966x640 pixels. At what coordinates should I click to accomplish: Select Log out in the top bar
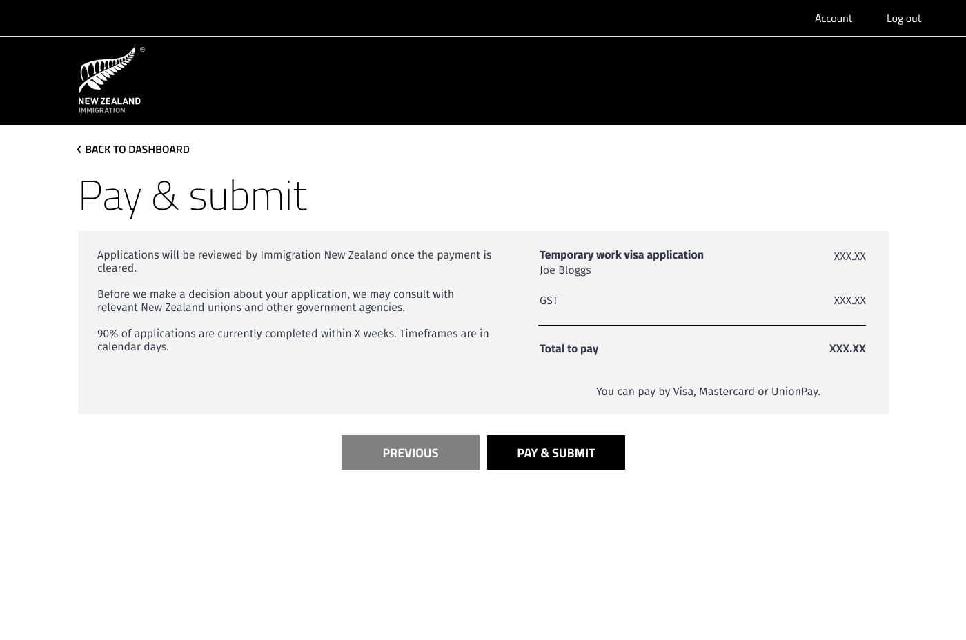903,18
